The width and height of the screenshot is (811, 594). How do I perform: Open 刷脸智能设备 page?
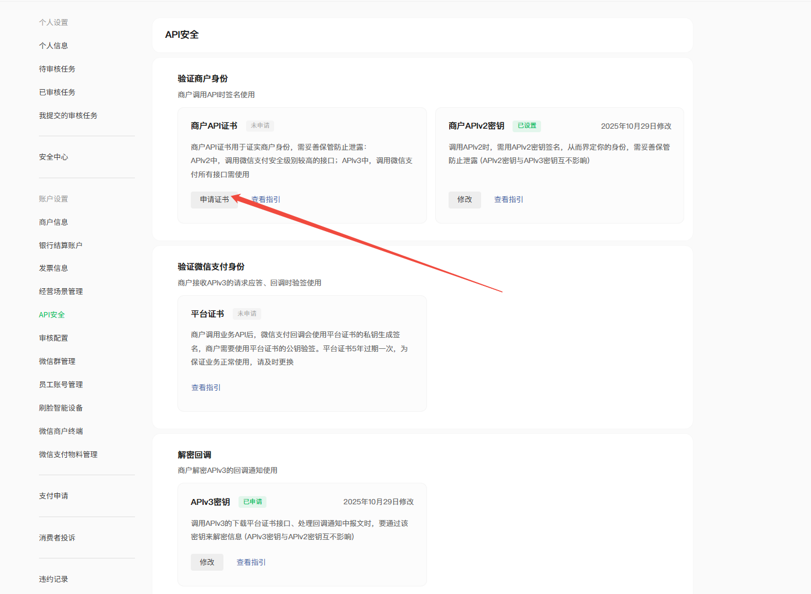click(x=61, y=408)
